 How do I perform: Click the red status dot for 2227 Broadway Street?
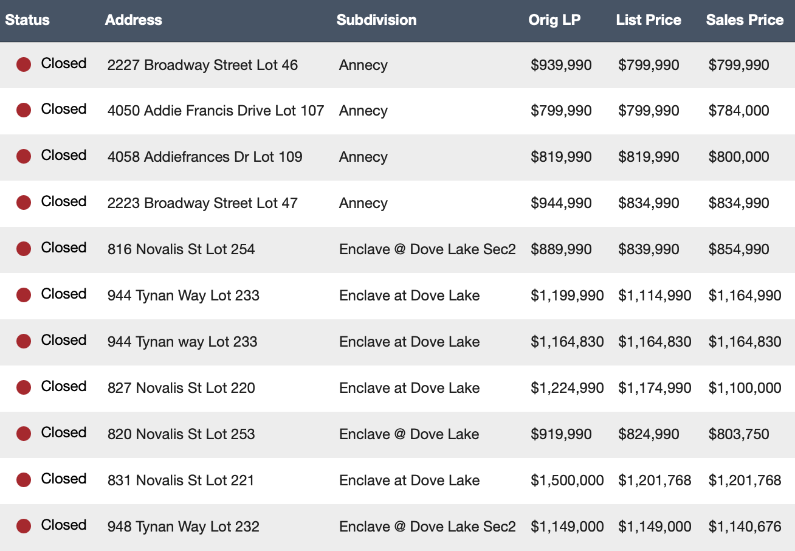[x=24, y=64]
